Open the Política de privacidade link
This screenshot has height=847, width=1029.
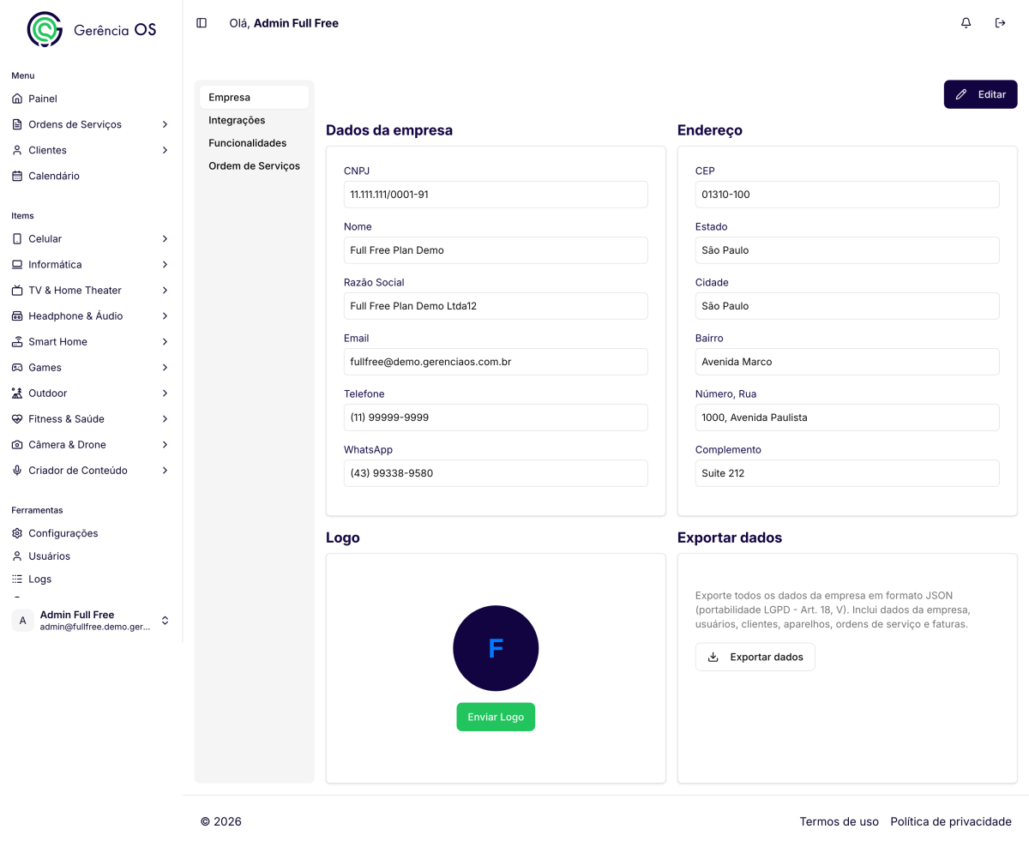pos(951,821)
